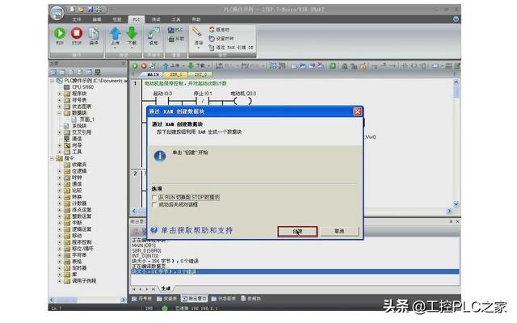Enable 'close dialog on success' checkbox
The width and height of the screenshot is (517, 323).
[154, 204]
